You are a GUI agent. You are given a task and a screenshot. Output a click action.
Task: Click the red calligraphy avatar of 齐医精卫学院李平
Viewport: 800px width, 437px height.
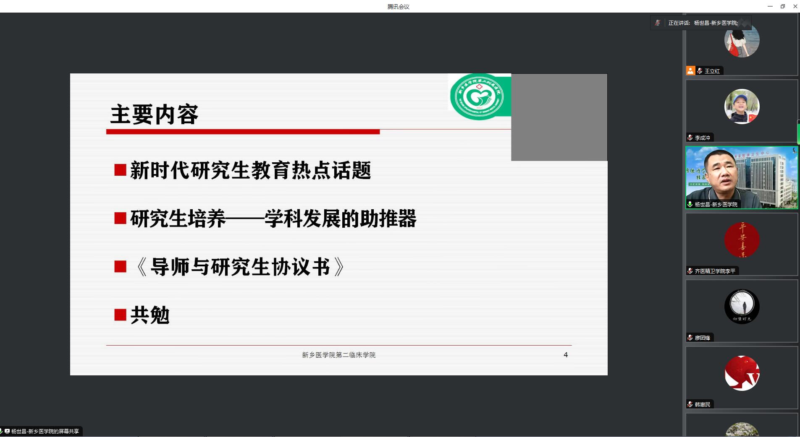click(x=742, y=240)
